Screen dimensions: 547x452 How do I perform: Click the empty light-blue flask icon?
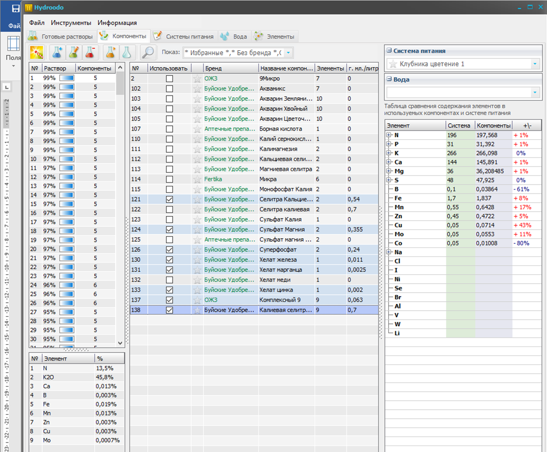pyautogui.click(x=126, y=52)
